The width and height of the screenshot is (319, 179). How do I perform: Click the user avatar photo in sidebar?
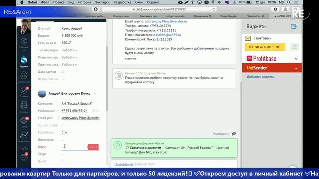pyautogui.click(x=24, y=26)
